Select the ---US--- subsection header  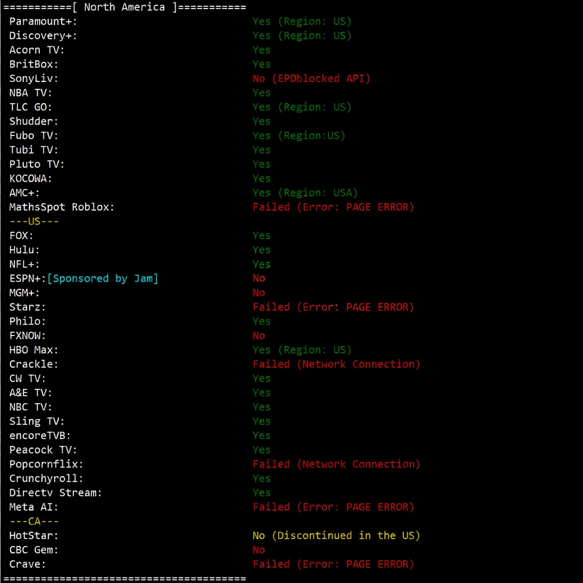34,221
